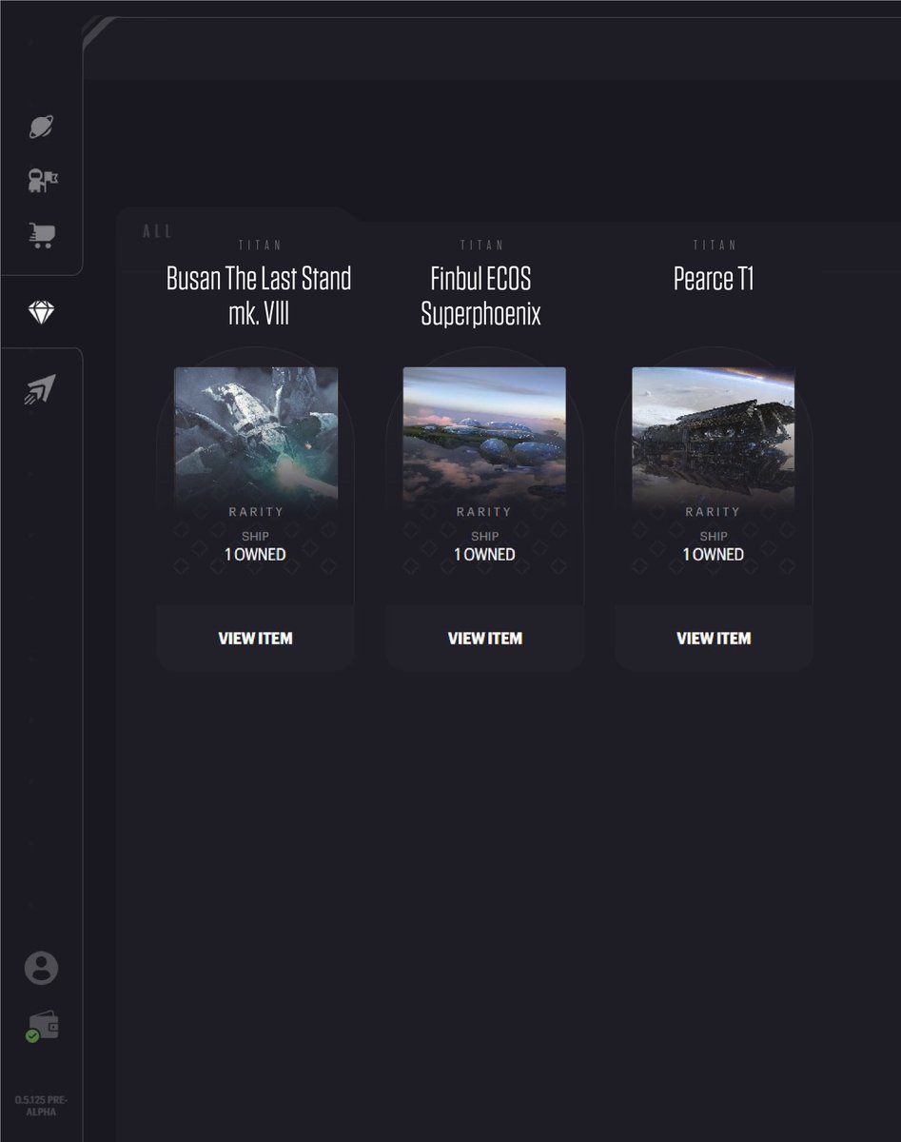Screen dimensions: 901x1142
Task: Click title 'Busan The Last Stand mk. VIII'
Action: (259, 295)
